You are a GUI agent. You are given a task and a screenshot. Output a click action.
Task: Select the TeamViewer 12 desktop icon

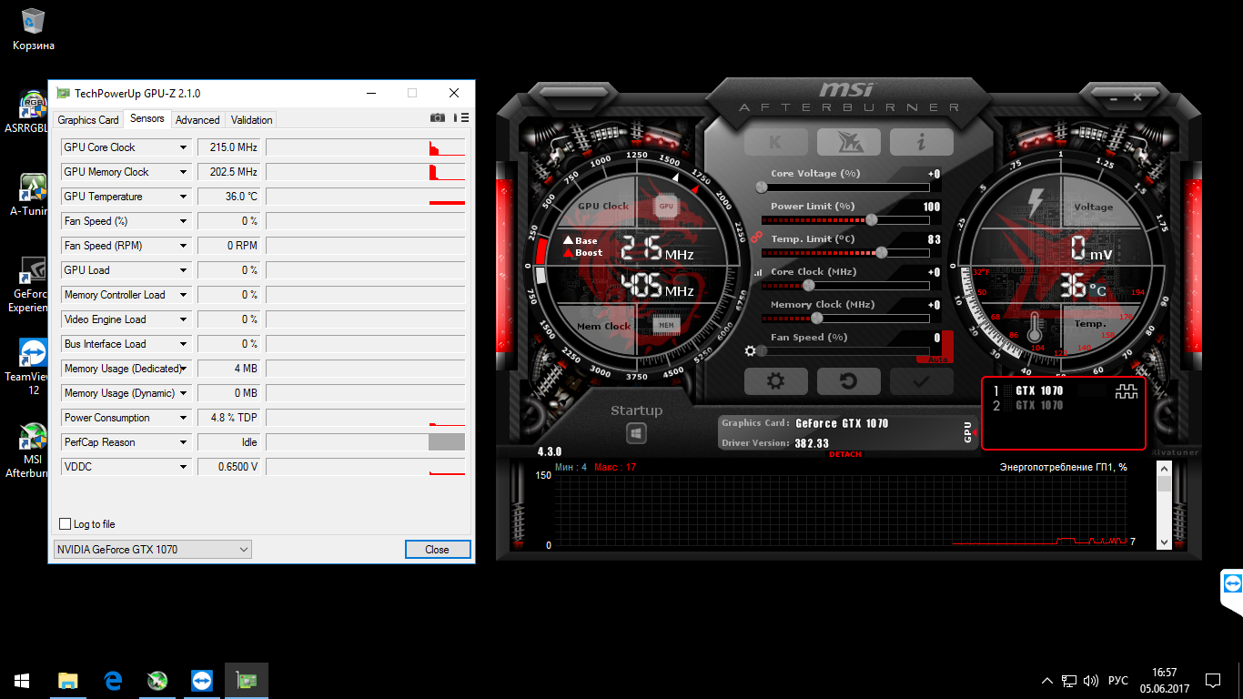28,367
